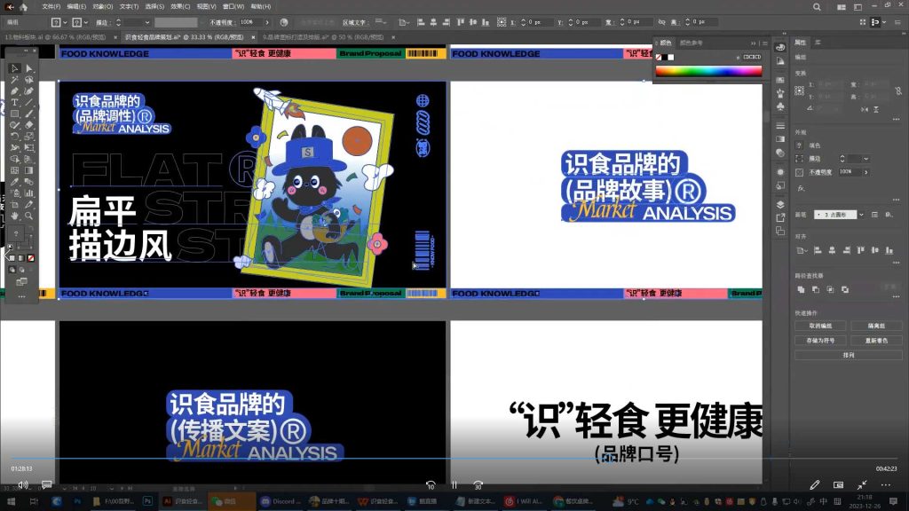Open the 效果 Effect menu
909x511 pixels.
[181, 8]
